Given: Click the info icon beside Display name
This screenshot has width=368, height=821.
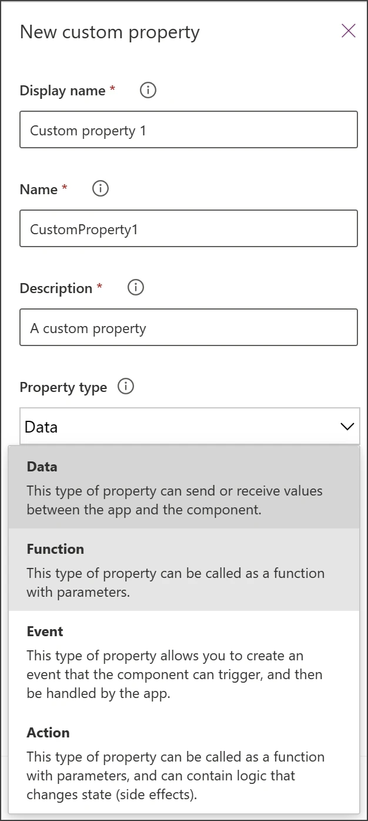Looking at the screenshot, I should click(x=148, y=90).
